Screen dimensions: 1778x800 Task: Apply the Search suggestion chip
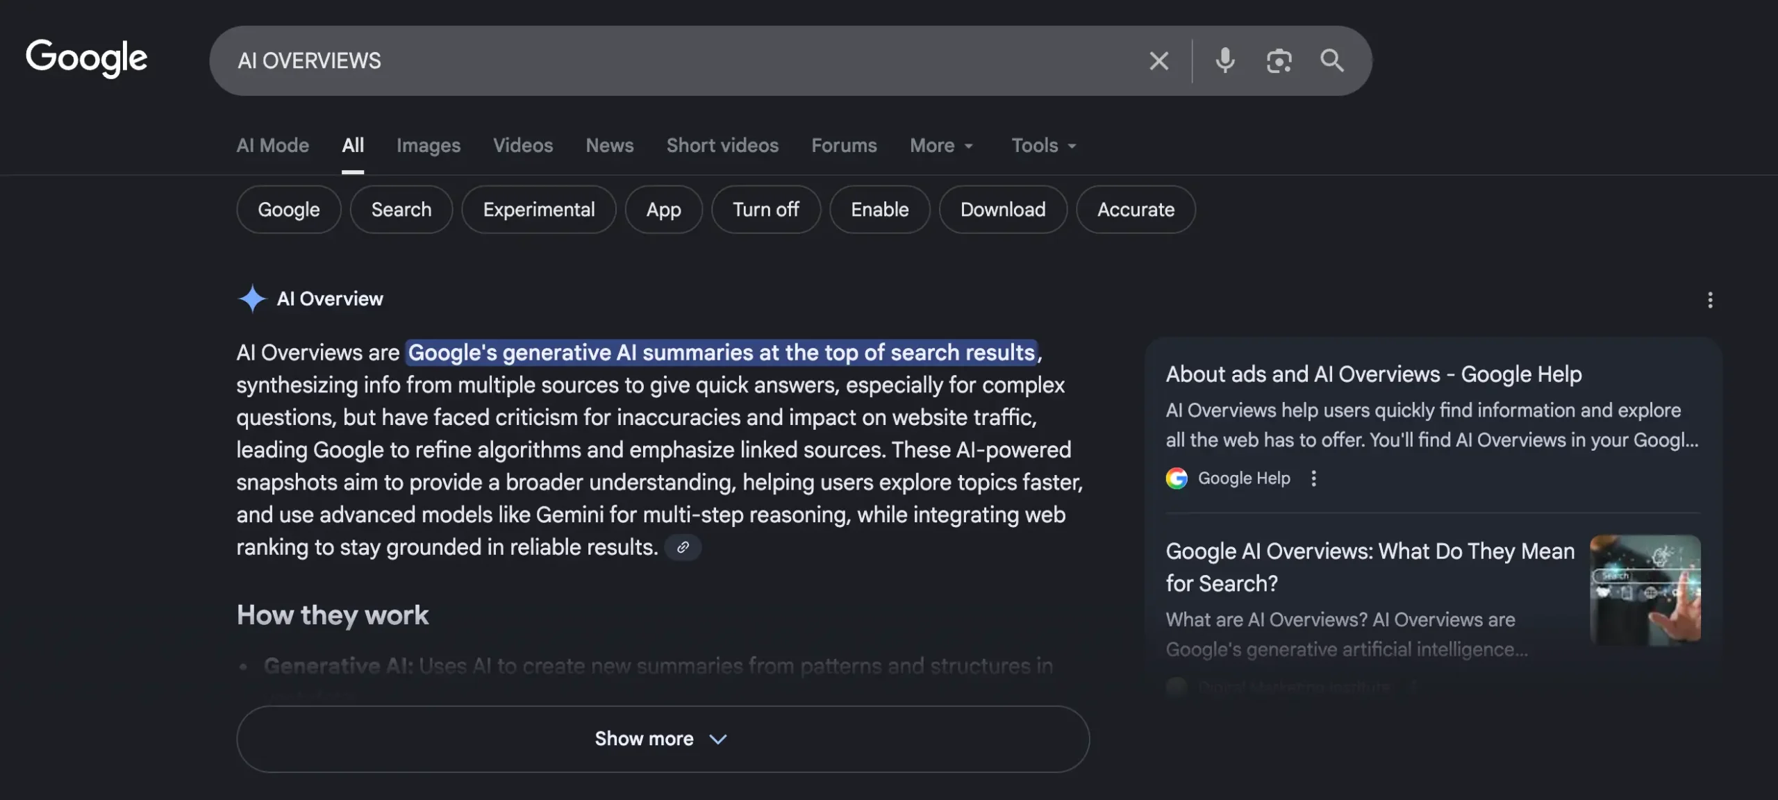[x=401, y=209]
